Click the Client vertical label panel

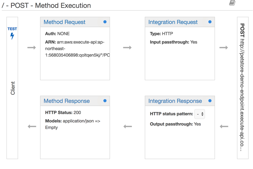(x=12, y=88)
